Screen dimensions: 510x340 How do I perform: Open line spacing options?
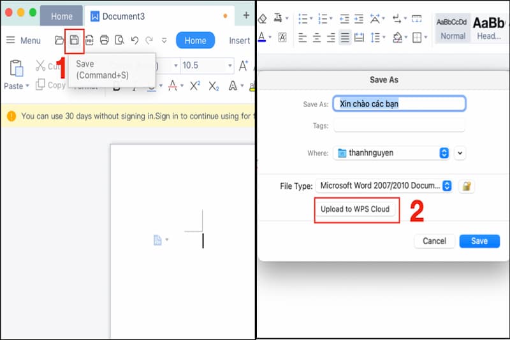point(375,38)
